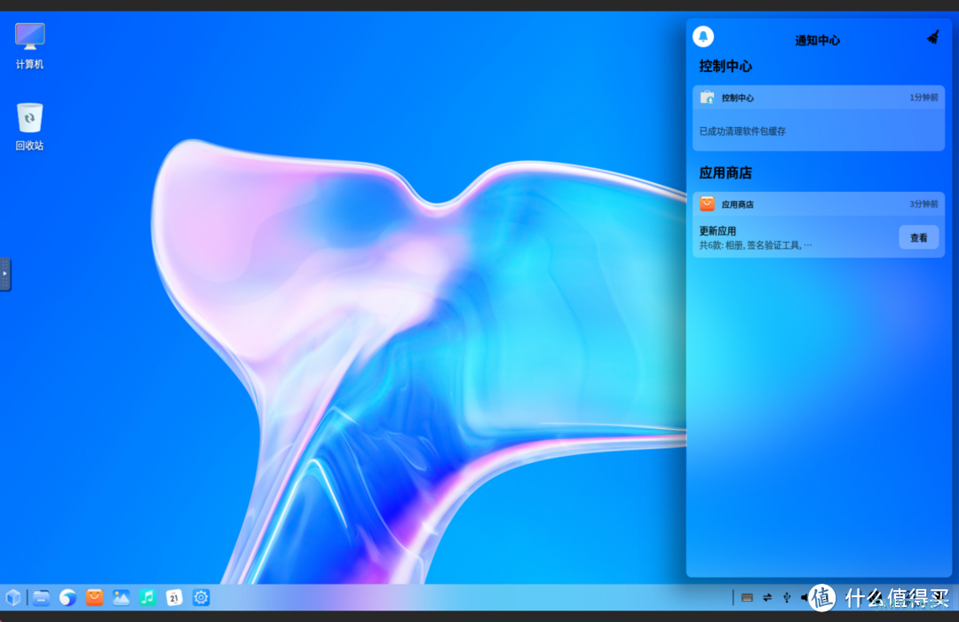Open the file manager in the taskbar
959x622 pixels.
(41, 597)
